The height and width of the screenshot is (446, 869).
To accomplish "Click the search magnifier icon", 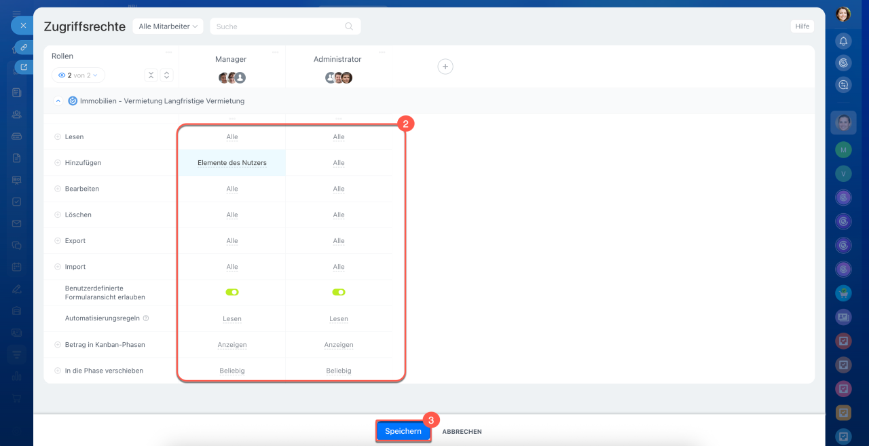I will coord(349,26).
